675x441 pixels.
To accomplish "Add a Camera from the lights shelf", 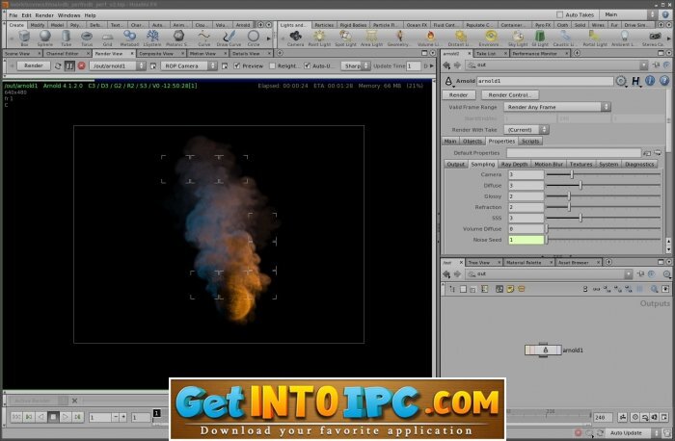I will pos(295,38).
